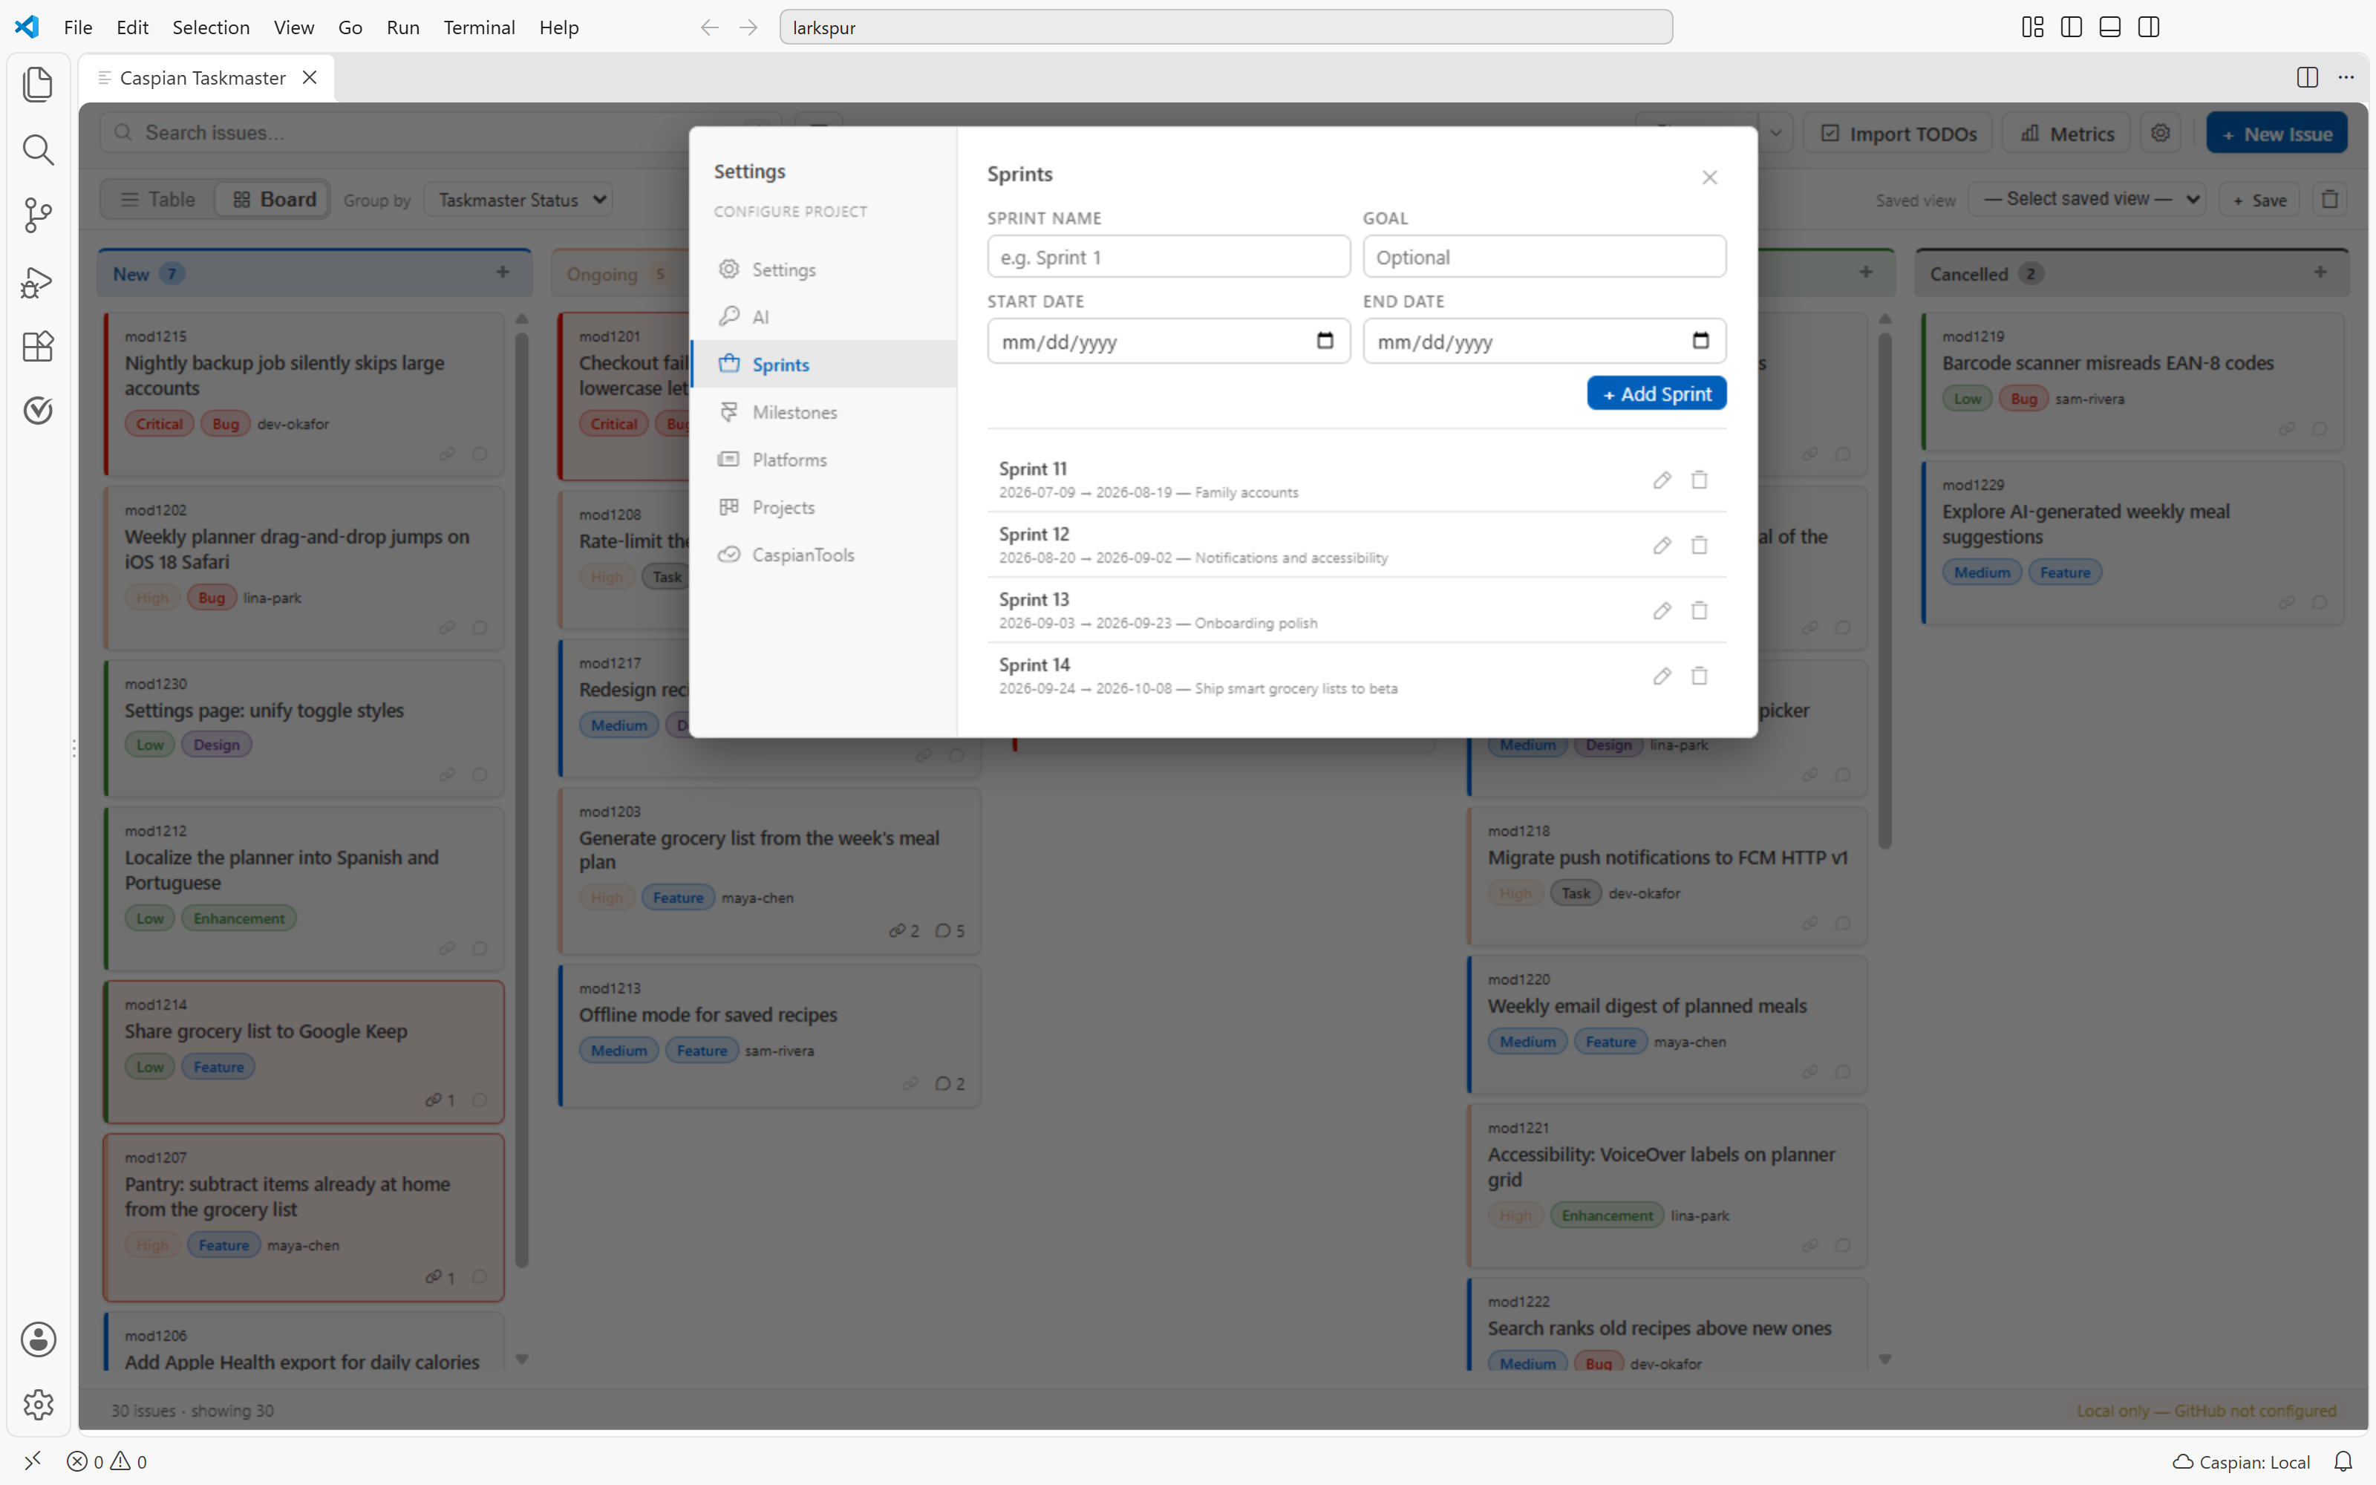Open the Select saved view dropdown
Image resolution: width=2376 pixels, height=1485 pixels.
pyautogui.click(x=2087, y=200)
